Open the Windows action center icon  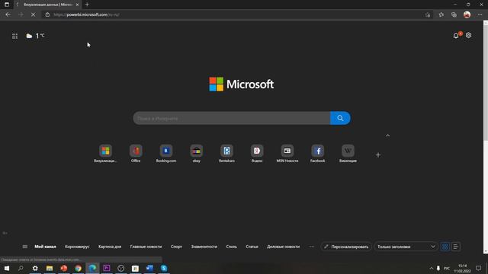pyautogui.click(x=478, y=268)
